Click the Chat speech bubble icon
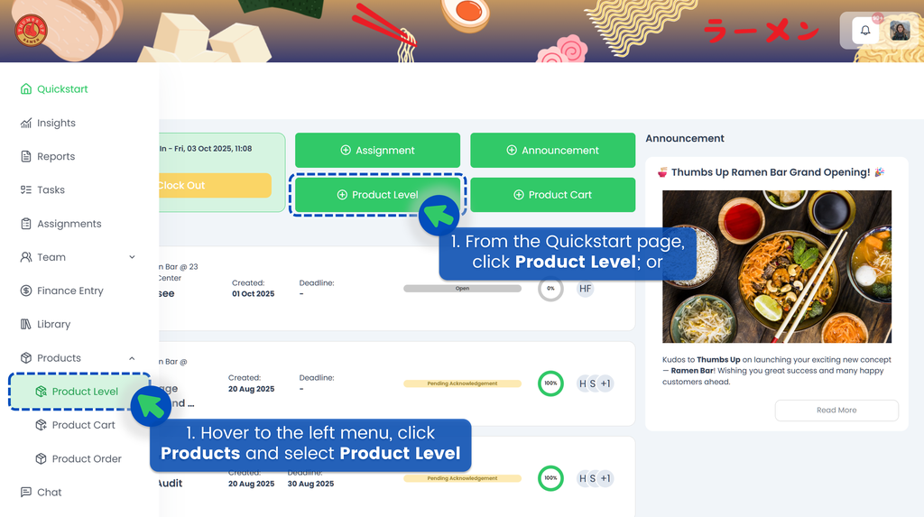 pyautogui.click(x=26, y=493)
